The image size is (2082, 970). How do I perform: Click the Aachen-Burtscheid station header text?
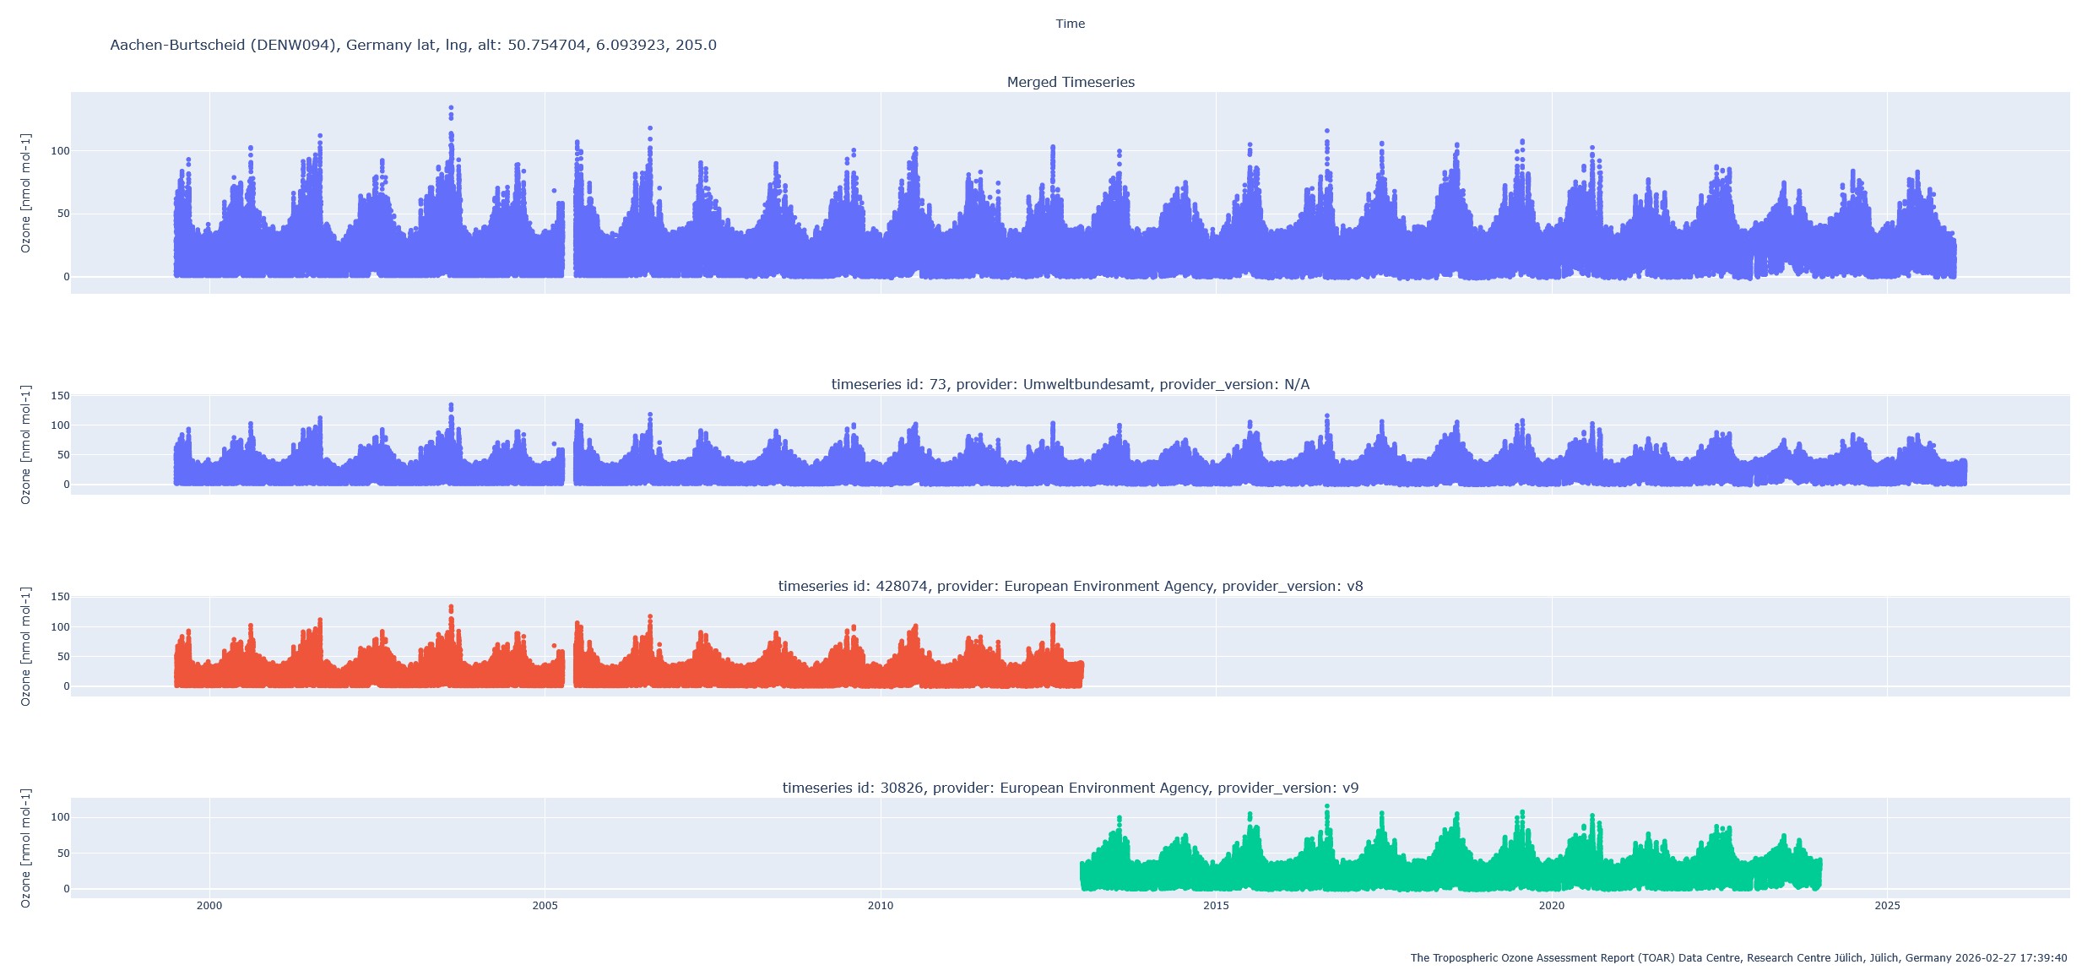pyautogui.click(x=413, y=44)
